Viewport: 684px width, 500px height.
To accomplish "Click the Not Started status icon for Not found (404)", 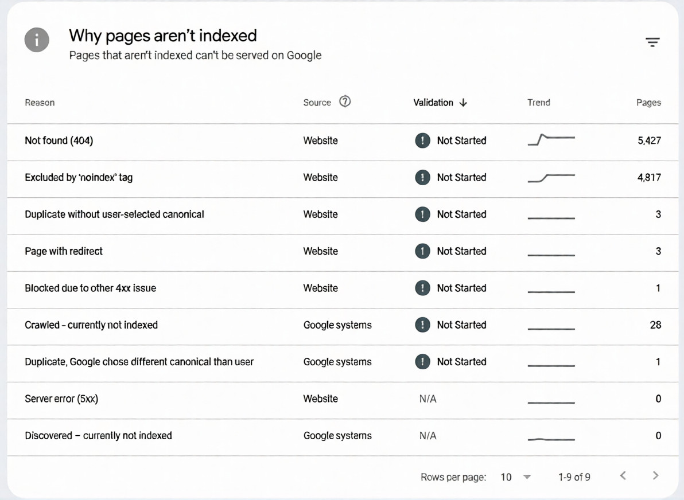I will pos(423,140).
